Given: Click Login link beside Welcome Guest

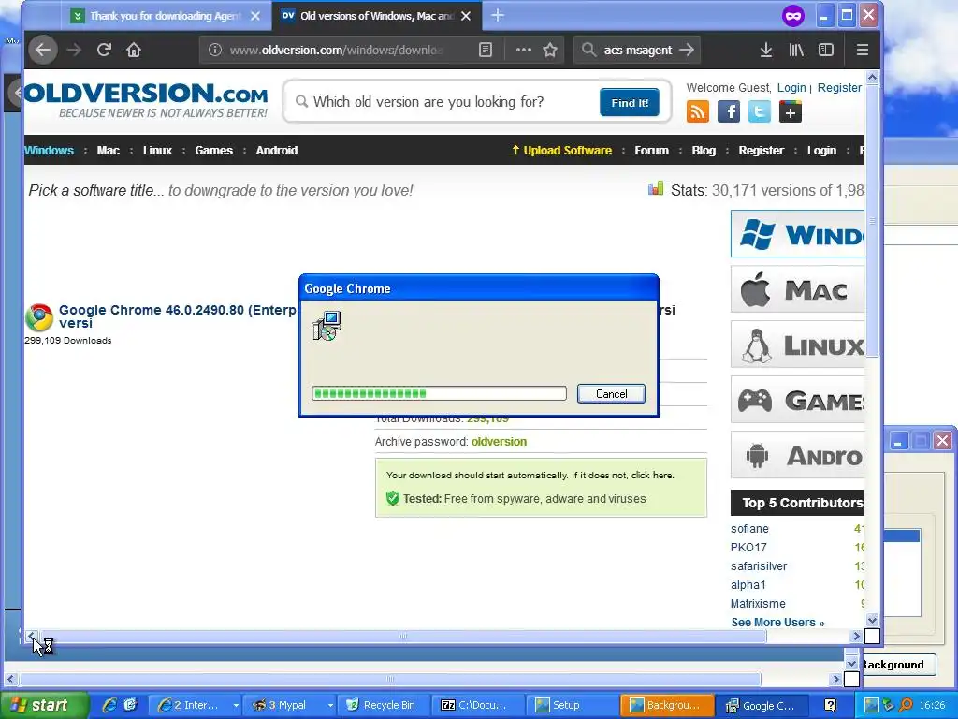Looking at the screenshot, I should tap(791, 87).
